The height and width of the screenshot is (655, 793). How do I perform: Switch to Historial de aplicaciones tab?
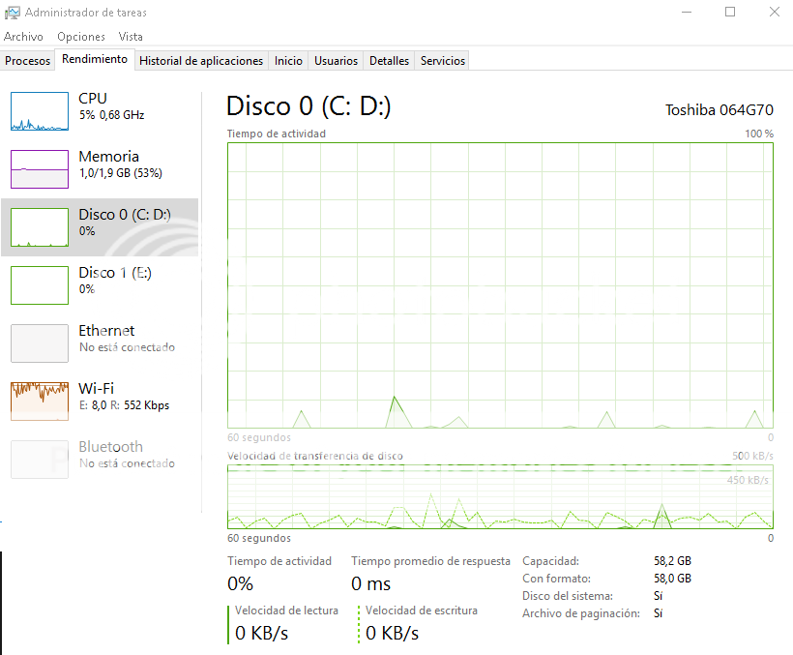(201, 60)
